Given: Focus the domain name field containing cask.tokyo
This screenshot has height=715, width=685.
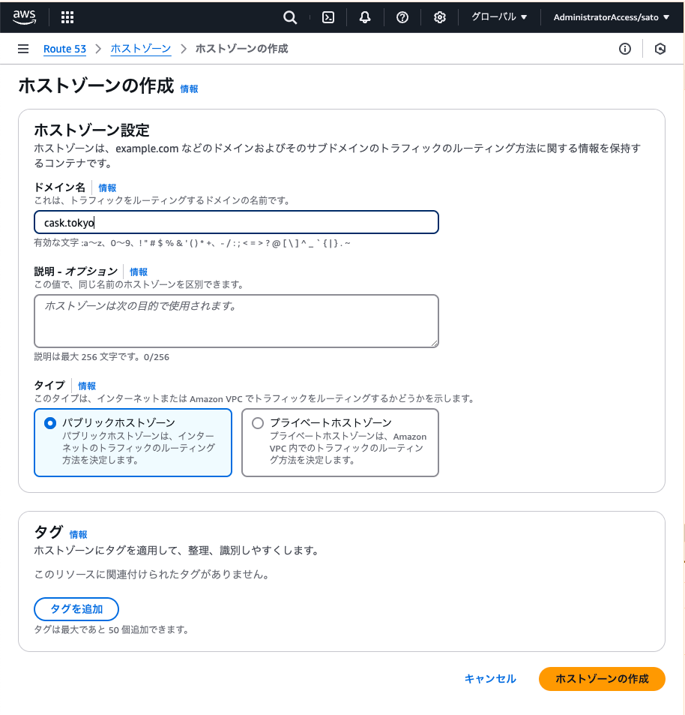Looking at the screenshot, I should [x=236, y=223].
